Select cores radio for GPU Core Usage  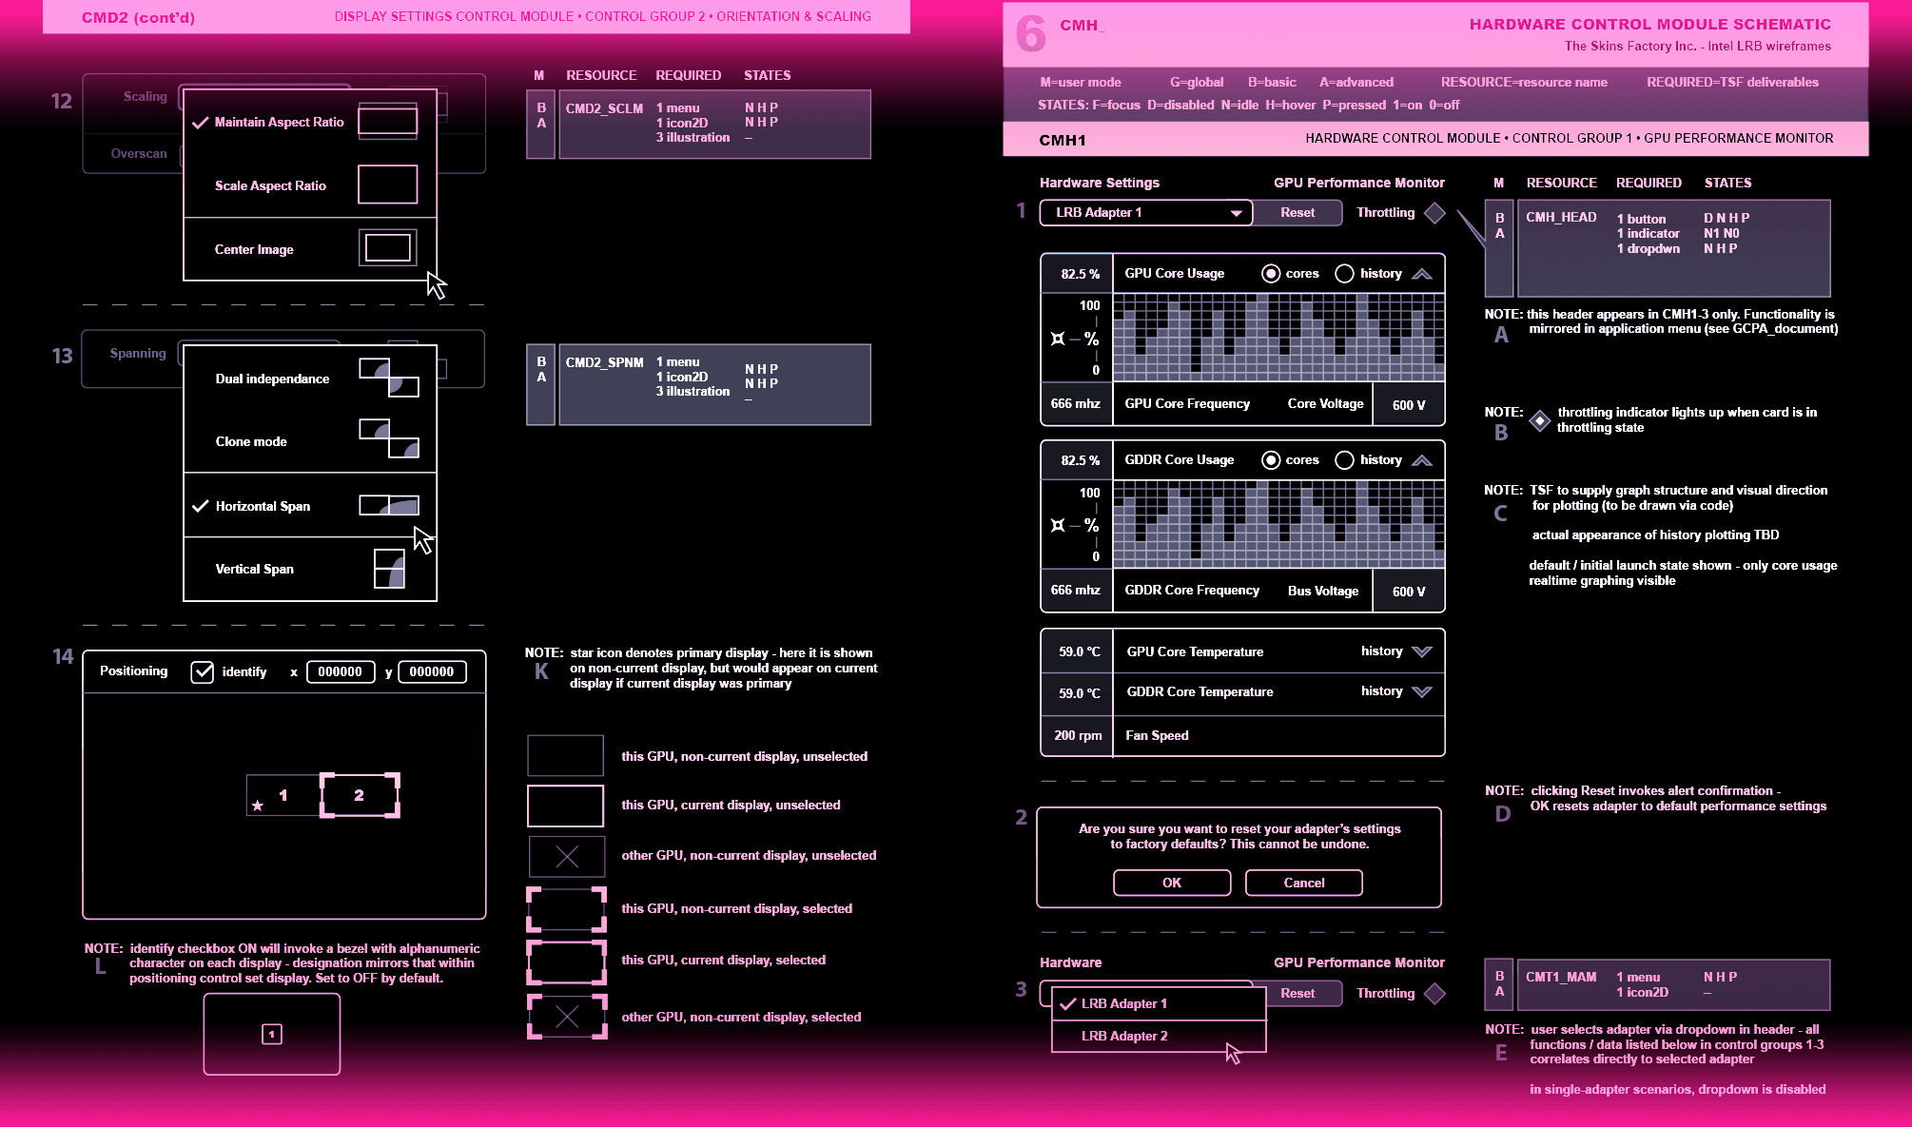[x=1271, y=274]
